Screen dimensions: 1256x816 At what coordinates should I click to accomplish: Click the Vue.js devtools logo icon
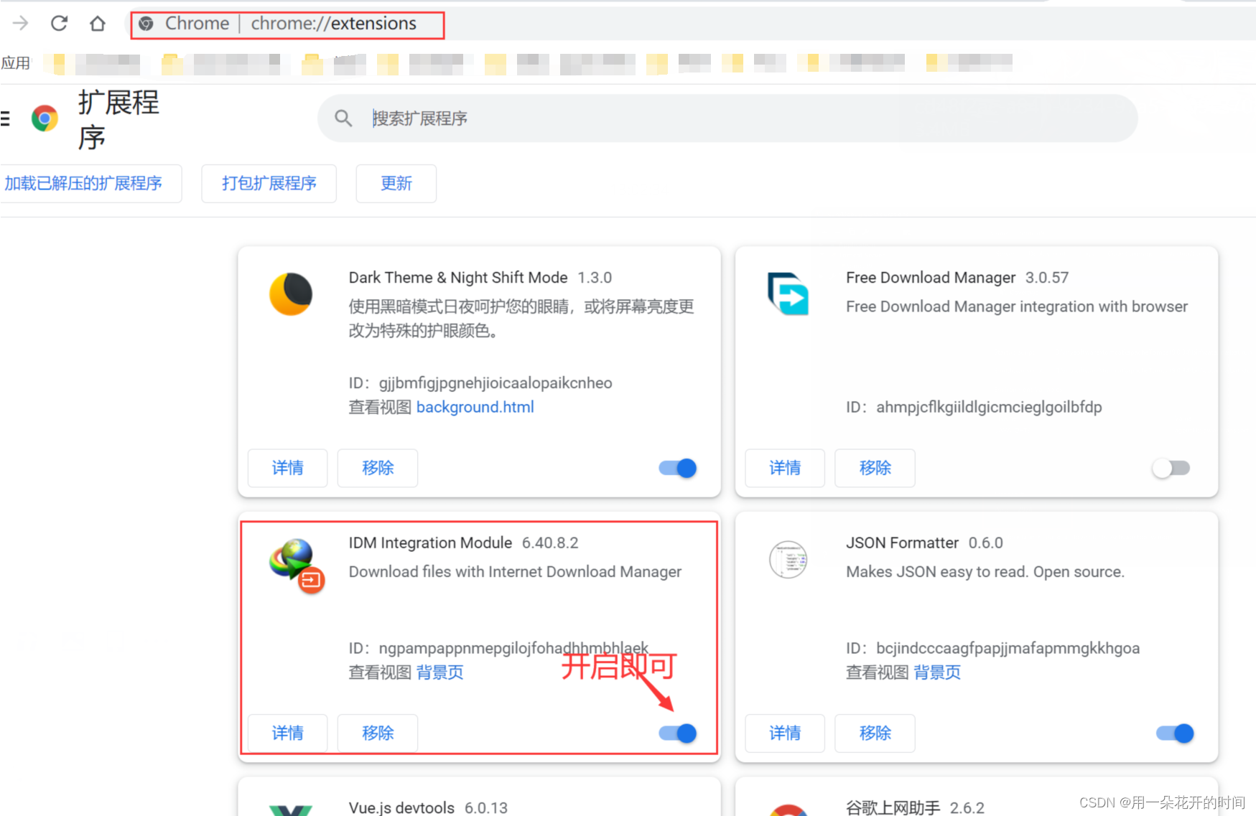coord(291,810)
